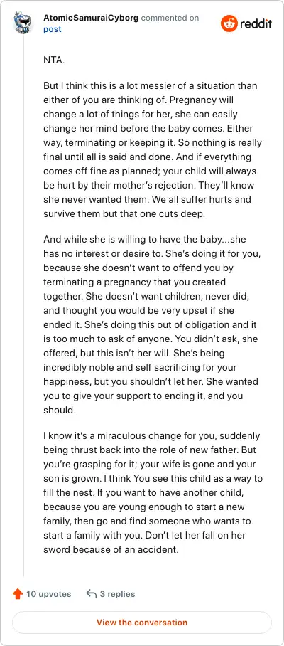Click paragraph starting "And while she is willing"
The image size is (284, 646).
tap(151, 324)
